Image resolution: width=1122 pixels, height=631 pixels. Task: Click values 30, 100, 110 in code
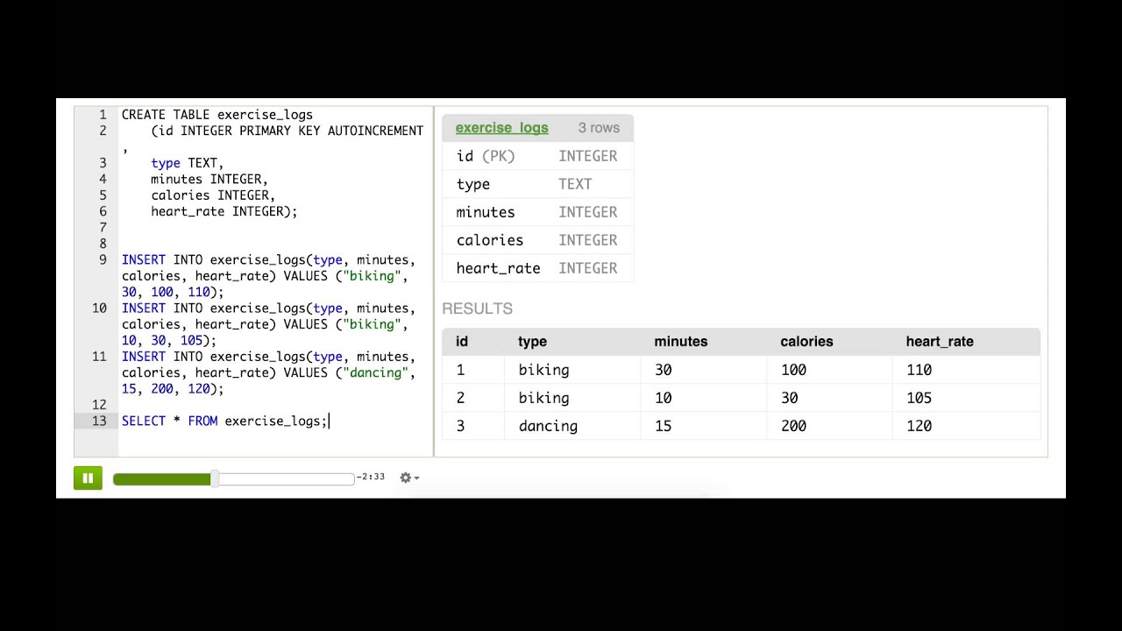tap(173, 293)
